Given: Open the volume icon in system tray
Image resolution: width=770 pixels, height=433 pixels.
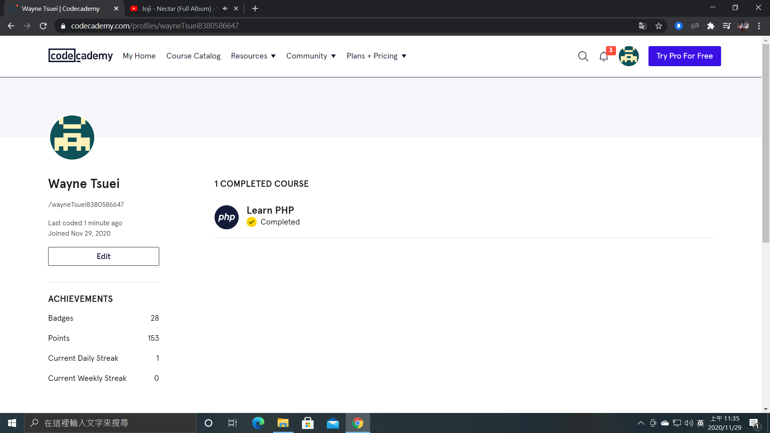Looking at the screenshot, I should pyautogui.click(x=689, y=423).
